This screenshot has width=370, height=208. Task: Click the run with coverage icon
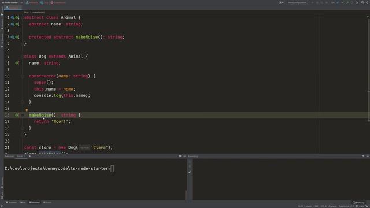point(321,3)
